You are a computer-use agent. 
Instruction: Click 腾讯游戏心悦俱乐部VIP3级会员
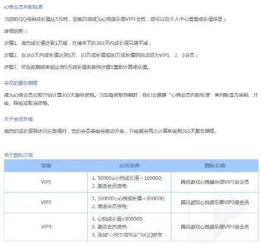coord(215,227)
